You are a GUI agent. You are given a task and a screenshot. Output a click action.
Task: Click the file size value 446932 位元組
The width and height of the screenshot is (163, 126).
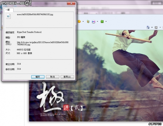(24, 50)
